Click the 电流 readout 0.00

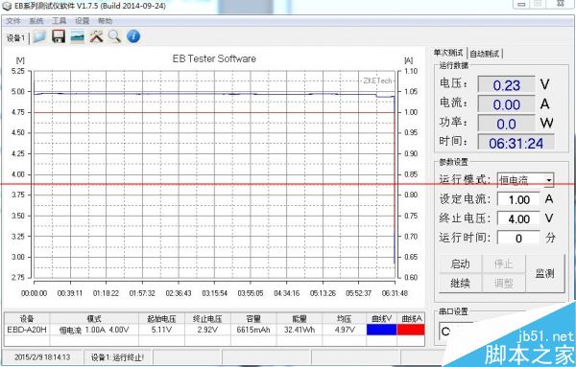(x=506, y=104)
